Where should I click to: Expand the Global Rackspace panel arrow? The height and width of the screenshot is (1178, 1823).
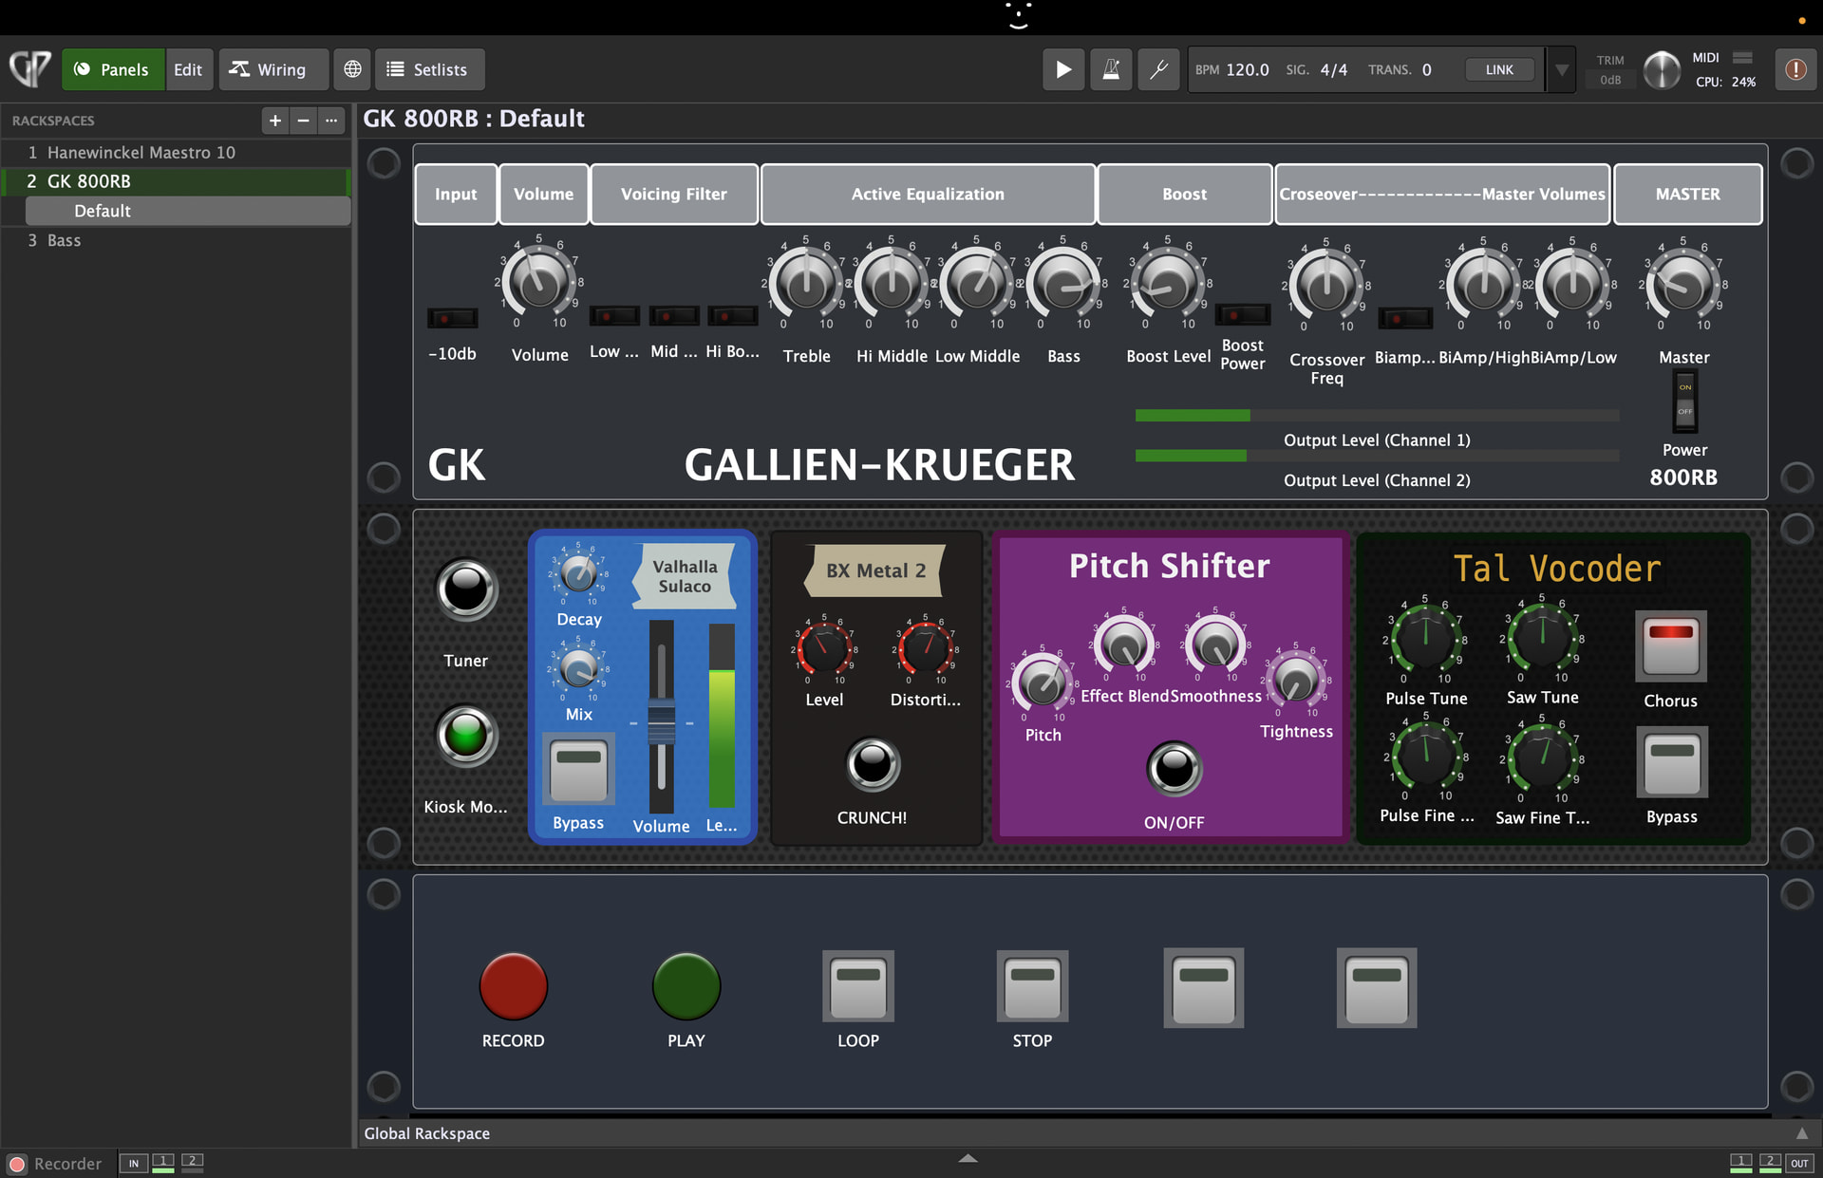[1801, 1133]
